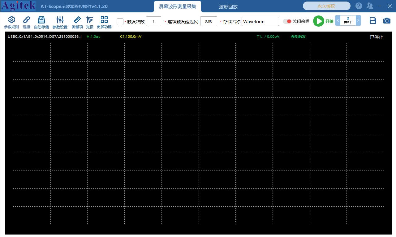Image resolution: width=396 pixels, height=237 pixels.
Task: Switch to 屏幕波形测量采集 tab
Action: (178, 6)
